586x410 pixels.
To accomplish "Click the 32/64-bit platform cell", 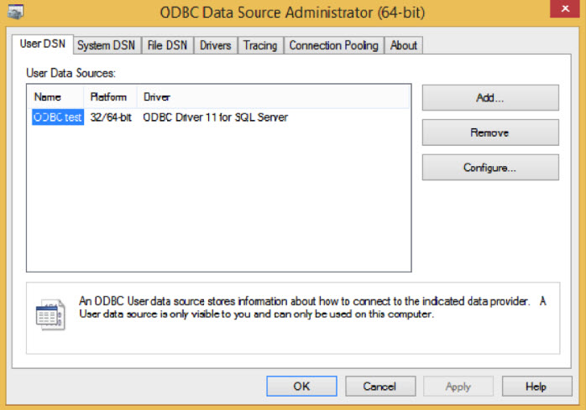I will click(111, 117).
